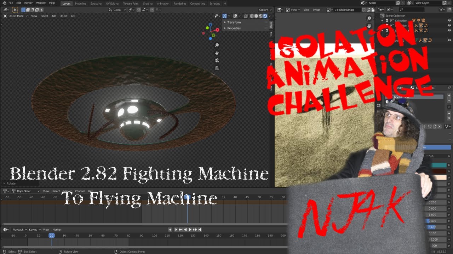Viewport: 453px width, 254px height.
Task: Click the zoom icon in image editor
Action: [369, 18]
